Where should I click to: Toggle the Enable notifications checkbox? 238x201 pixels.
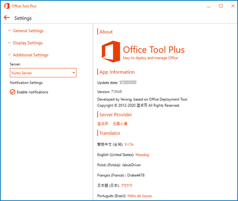pos(12,92)
